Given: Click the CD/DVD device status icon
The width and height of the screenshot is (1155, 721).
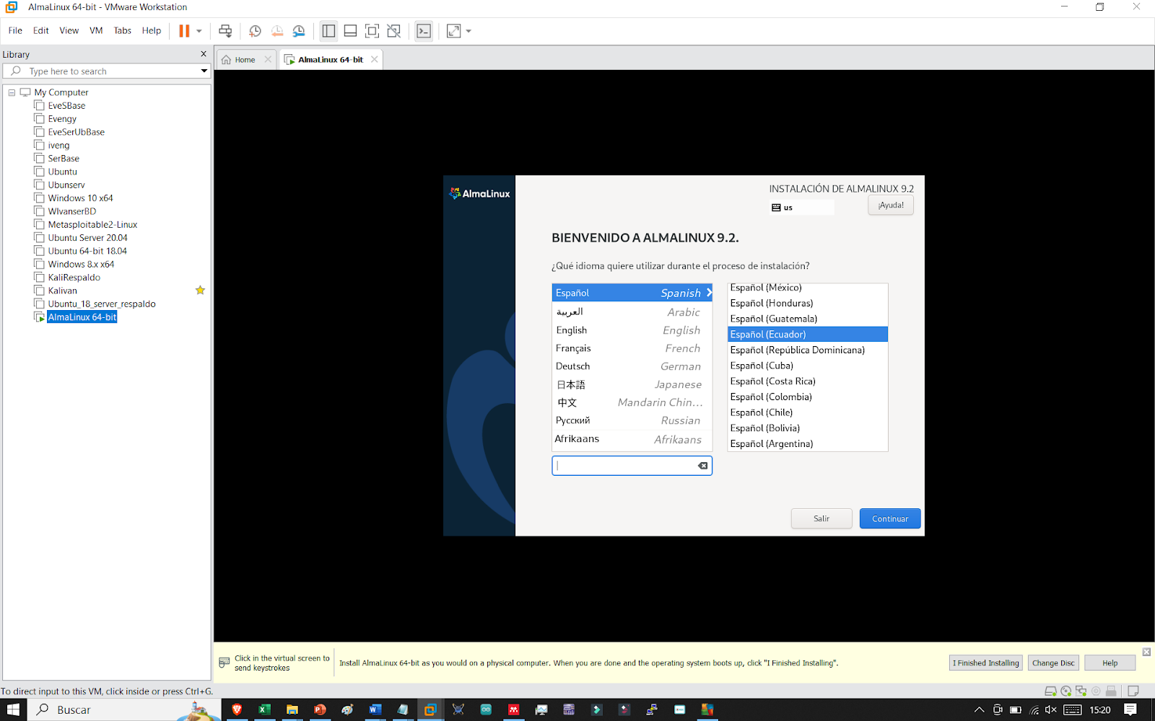Looking at the screenshot, I should coord(1066,691).
